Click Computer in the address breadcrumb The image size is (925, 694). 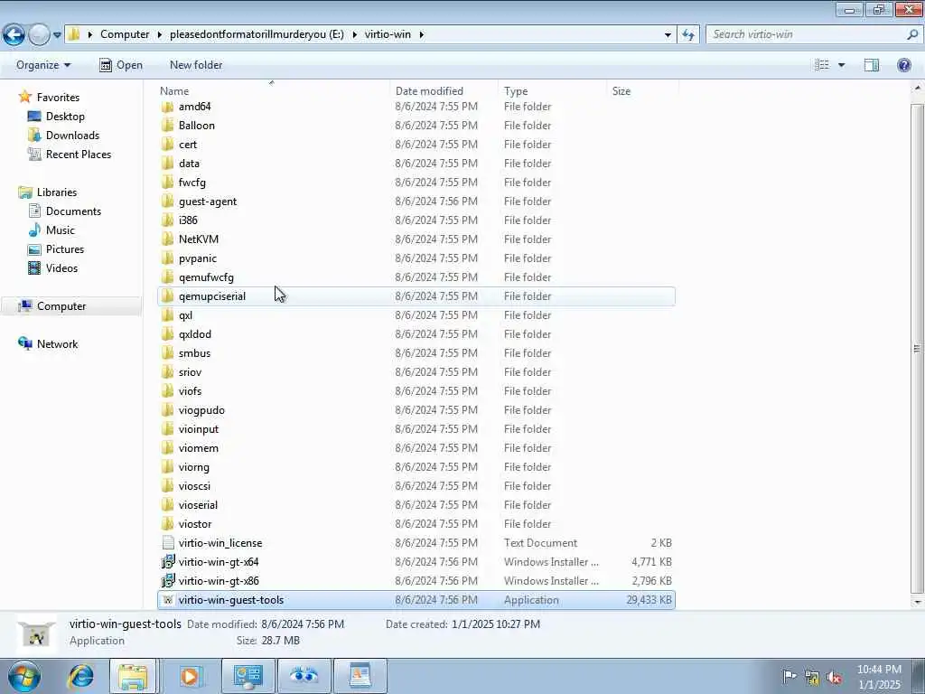click(125, 34)
